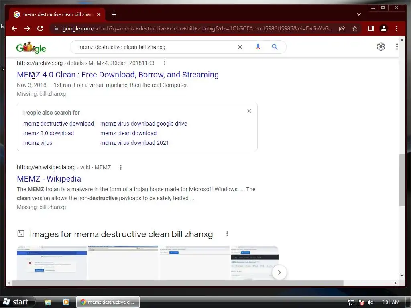Viewport: 411px width, 308px height.
Task: Start a voice search with microphone
Action: coord(258,47)
